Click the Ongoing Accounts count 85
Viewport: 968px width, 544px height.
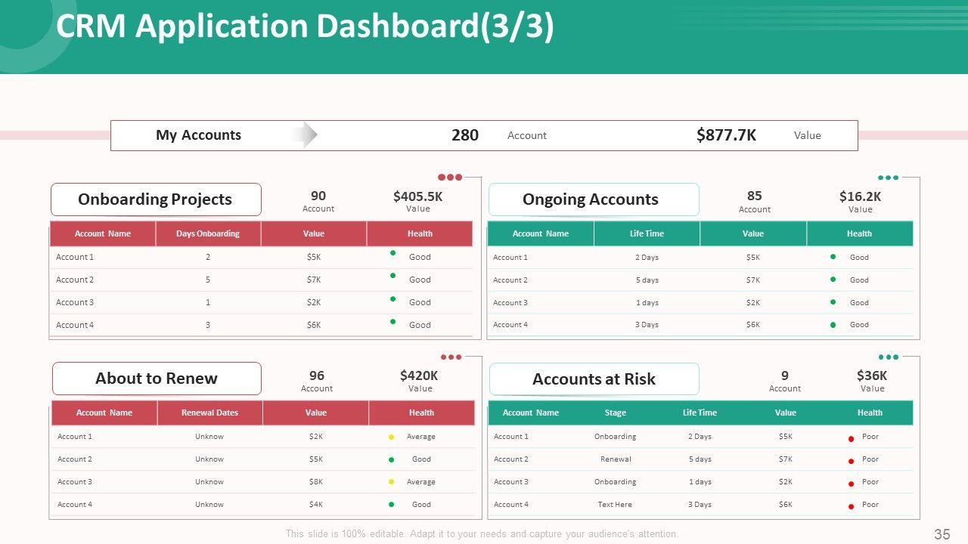[754, 196]
